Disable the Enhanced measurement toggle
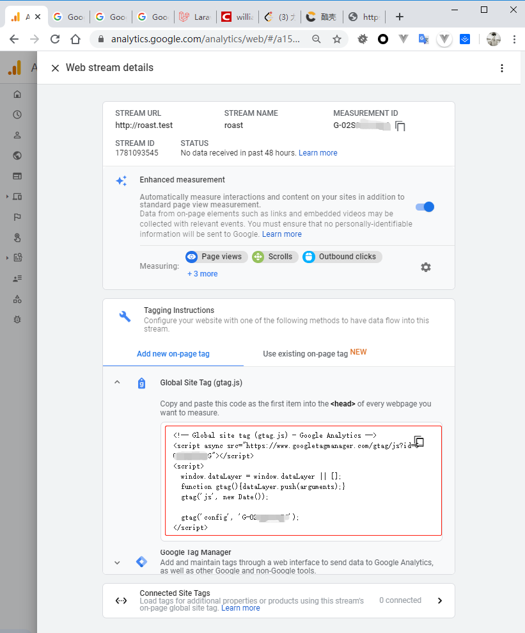 pyautogui.click(x=424, y=207)
